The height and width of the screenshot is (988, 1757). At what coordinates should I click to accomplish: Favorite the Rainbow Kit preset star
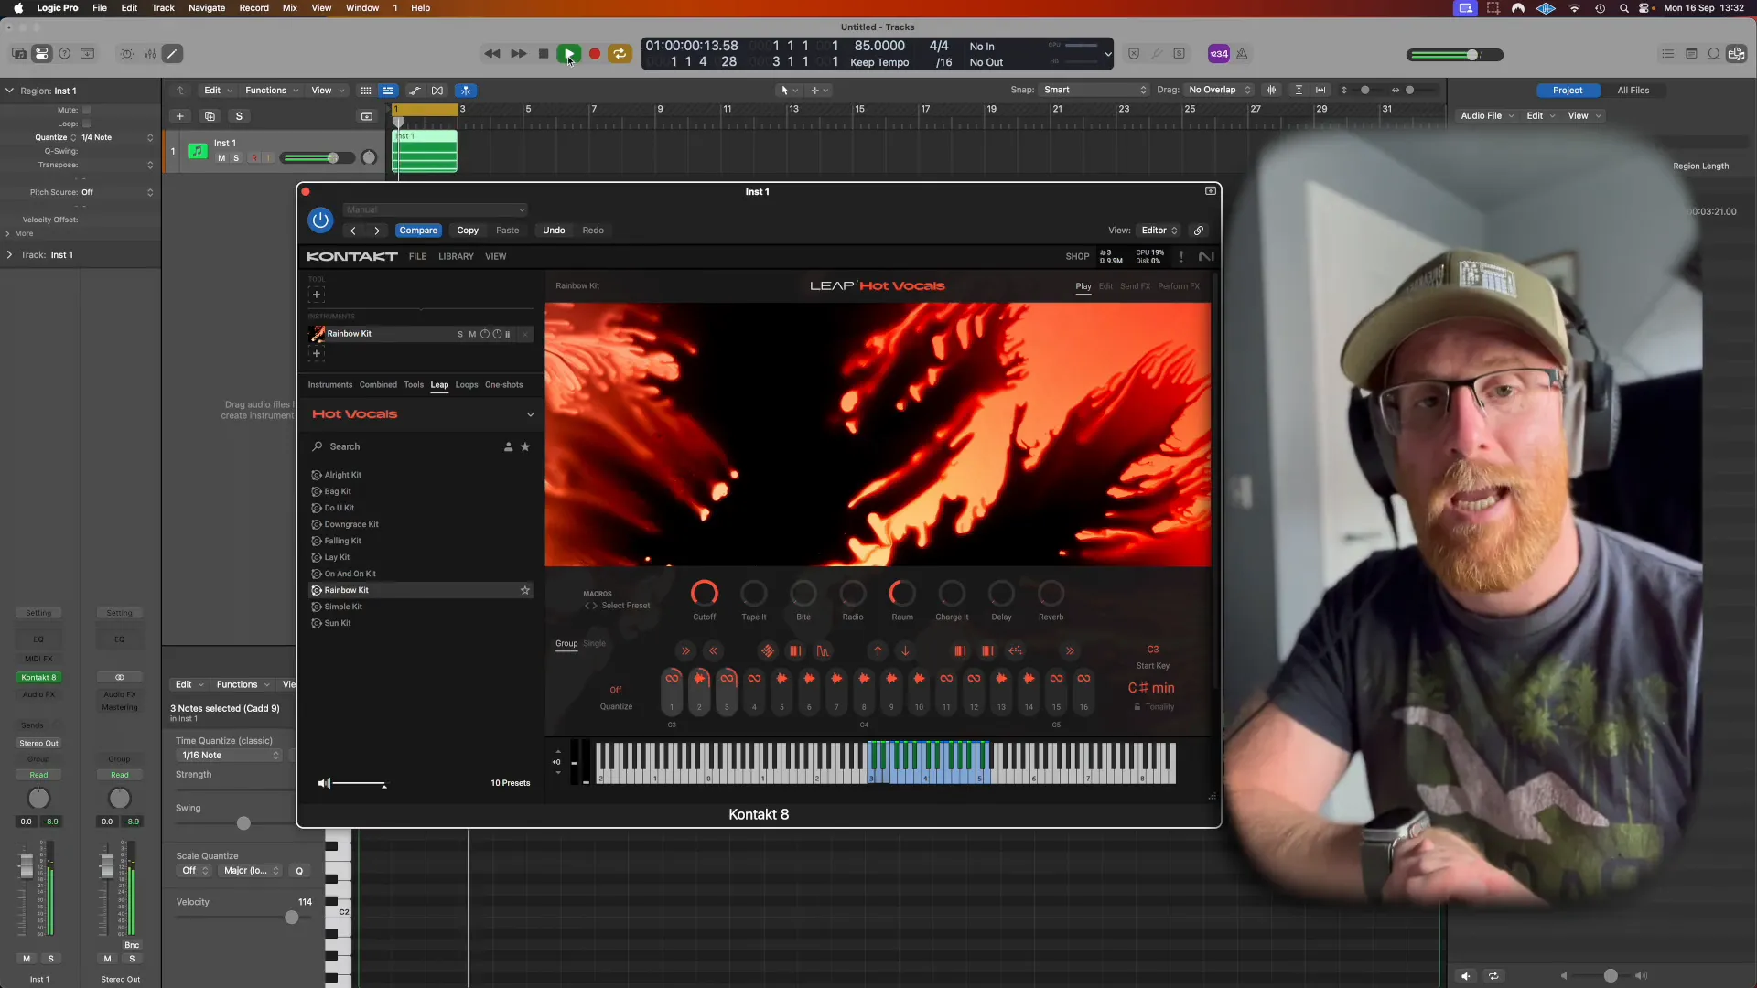pyautogui.click(x=525, y=591)
